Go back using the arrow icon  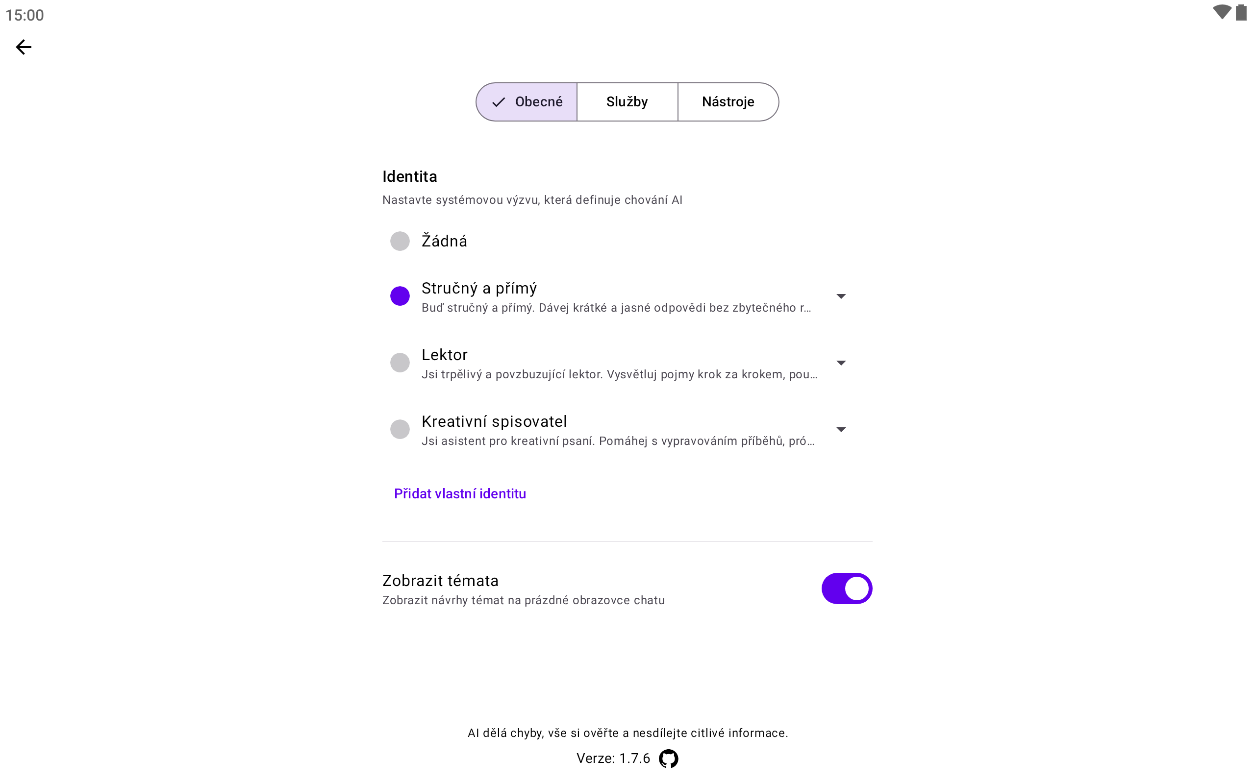point(24,47)
